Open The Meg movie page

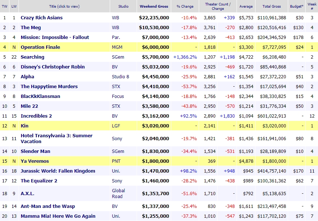pos(31,27)
